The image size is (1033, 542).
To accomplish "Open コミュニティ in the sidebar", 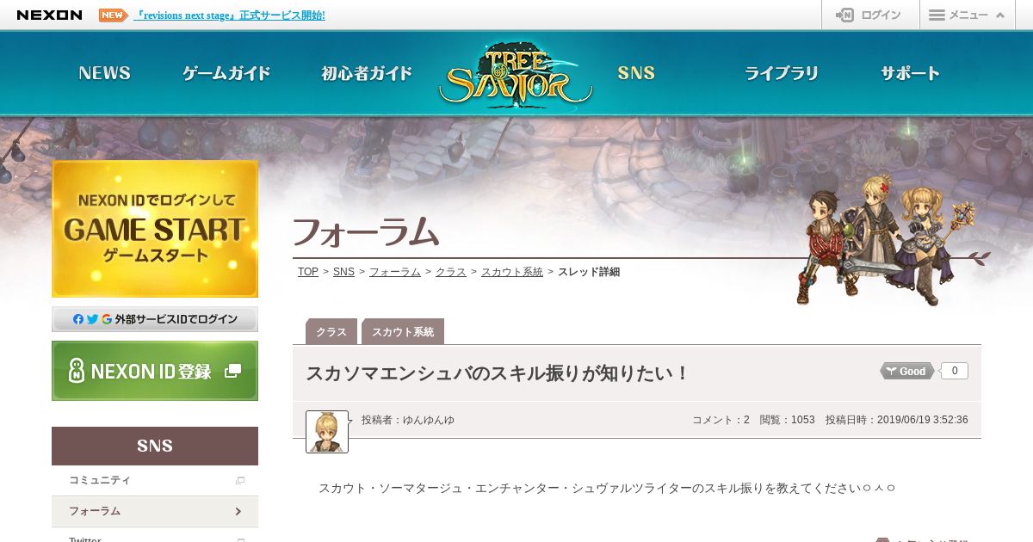I will [155, 480].
